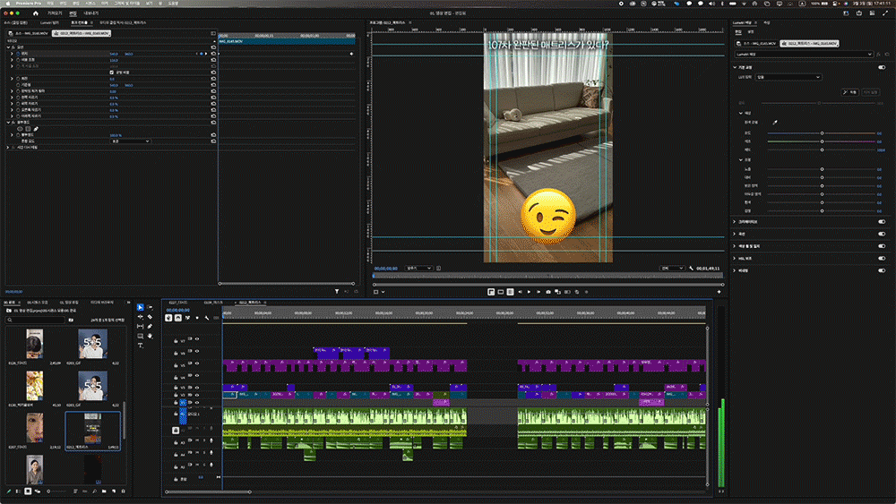Screen dimensions: 896x504
Task: Open the Lumetri 범위 panel tab
Action: 49,22
